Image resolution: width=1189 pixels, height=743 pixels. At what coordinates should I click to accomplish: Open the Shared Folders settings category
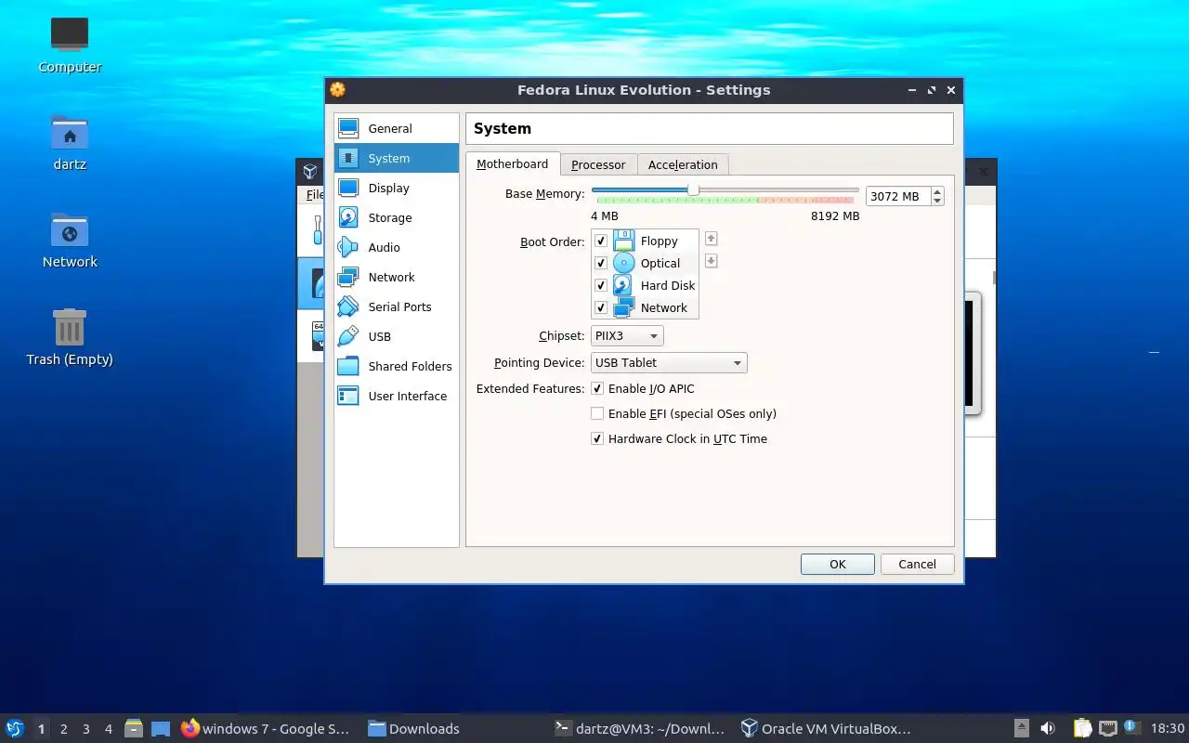point(397,366)
